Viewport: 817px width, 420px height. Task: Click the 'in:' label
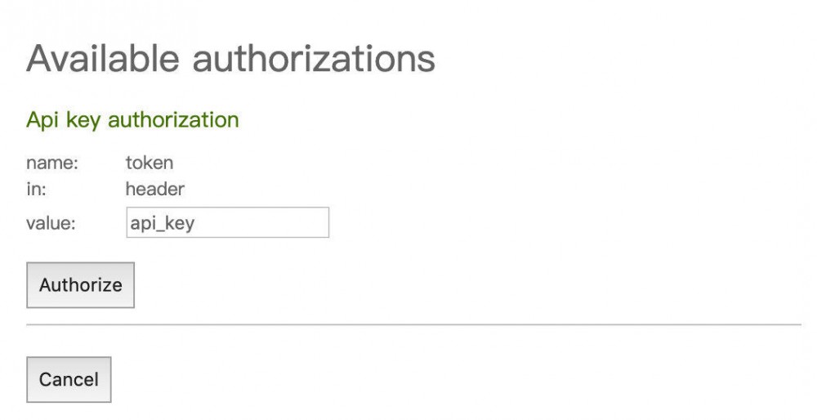pyautogui.click(x=35, y=190)
